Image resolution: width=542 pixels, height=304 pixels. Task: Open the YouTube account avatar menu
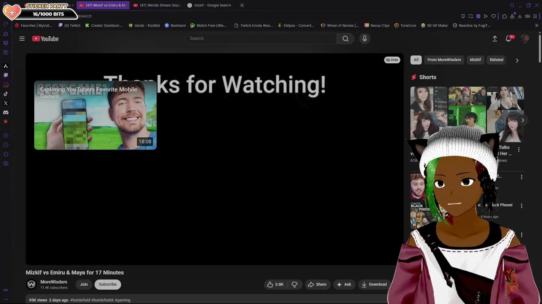(525, 38)
